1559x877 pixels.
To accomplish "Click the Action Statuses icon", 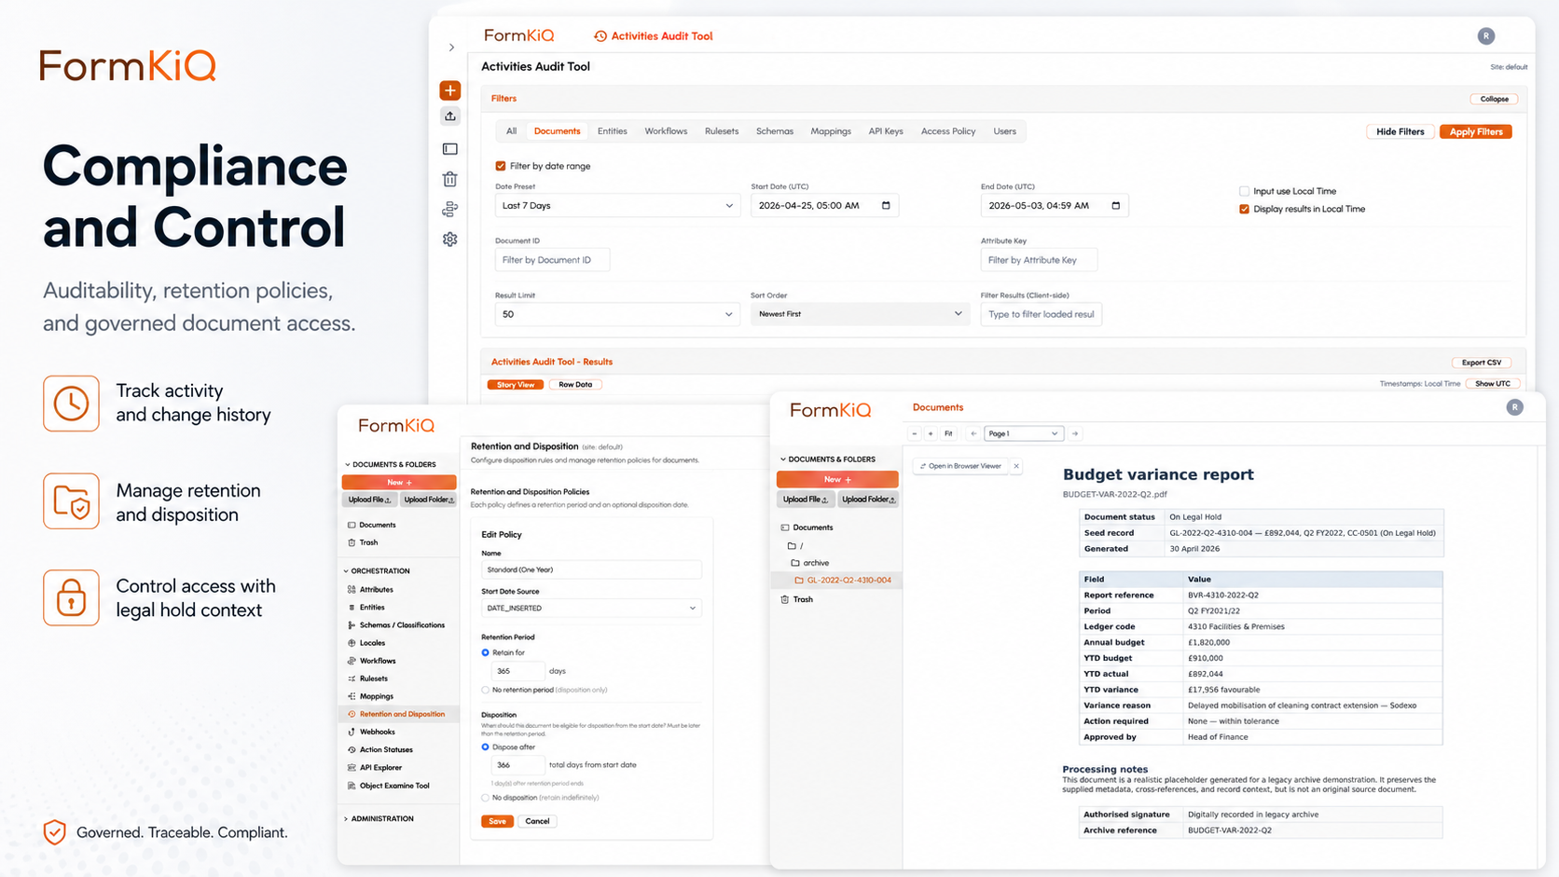I will click(352, 750).
